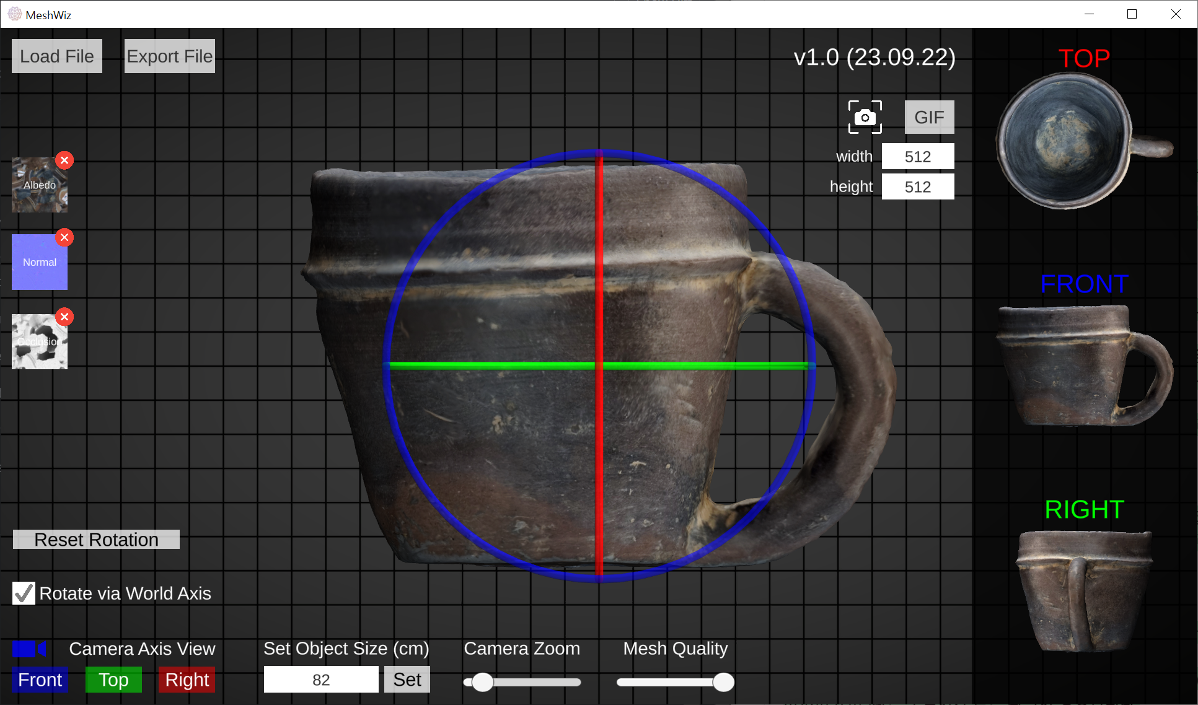Click the Set object size button
This screenshot has height=705, width=1198.
(x=407, y=680)
